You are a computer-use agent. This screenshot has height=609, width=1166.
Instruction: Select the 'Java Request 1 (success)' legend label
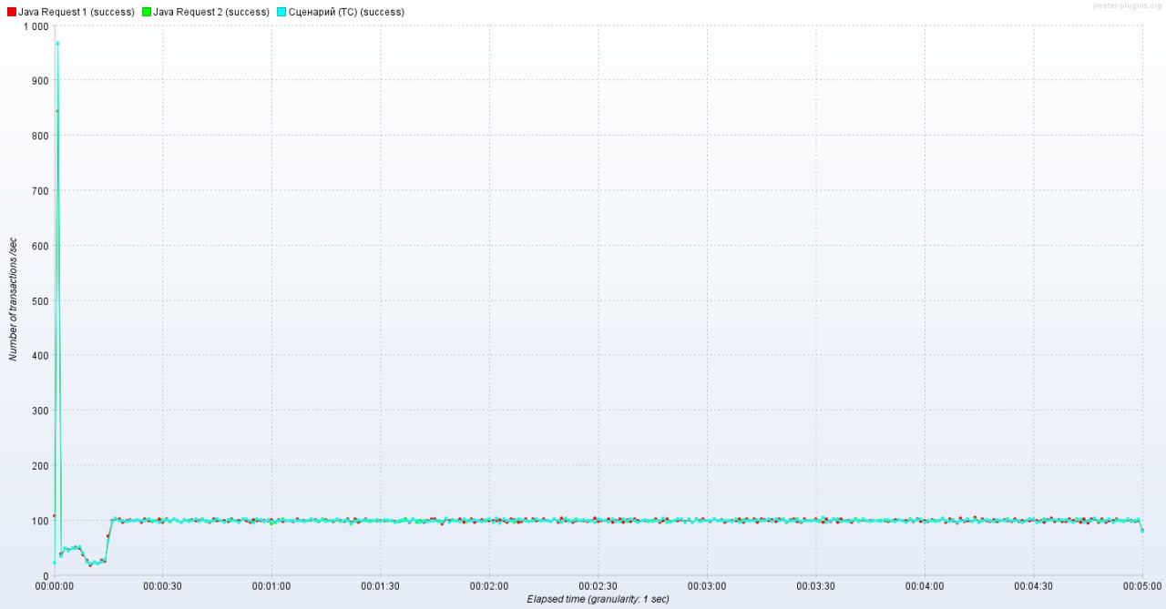pos(77,12)
